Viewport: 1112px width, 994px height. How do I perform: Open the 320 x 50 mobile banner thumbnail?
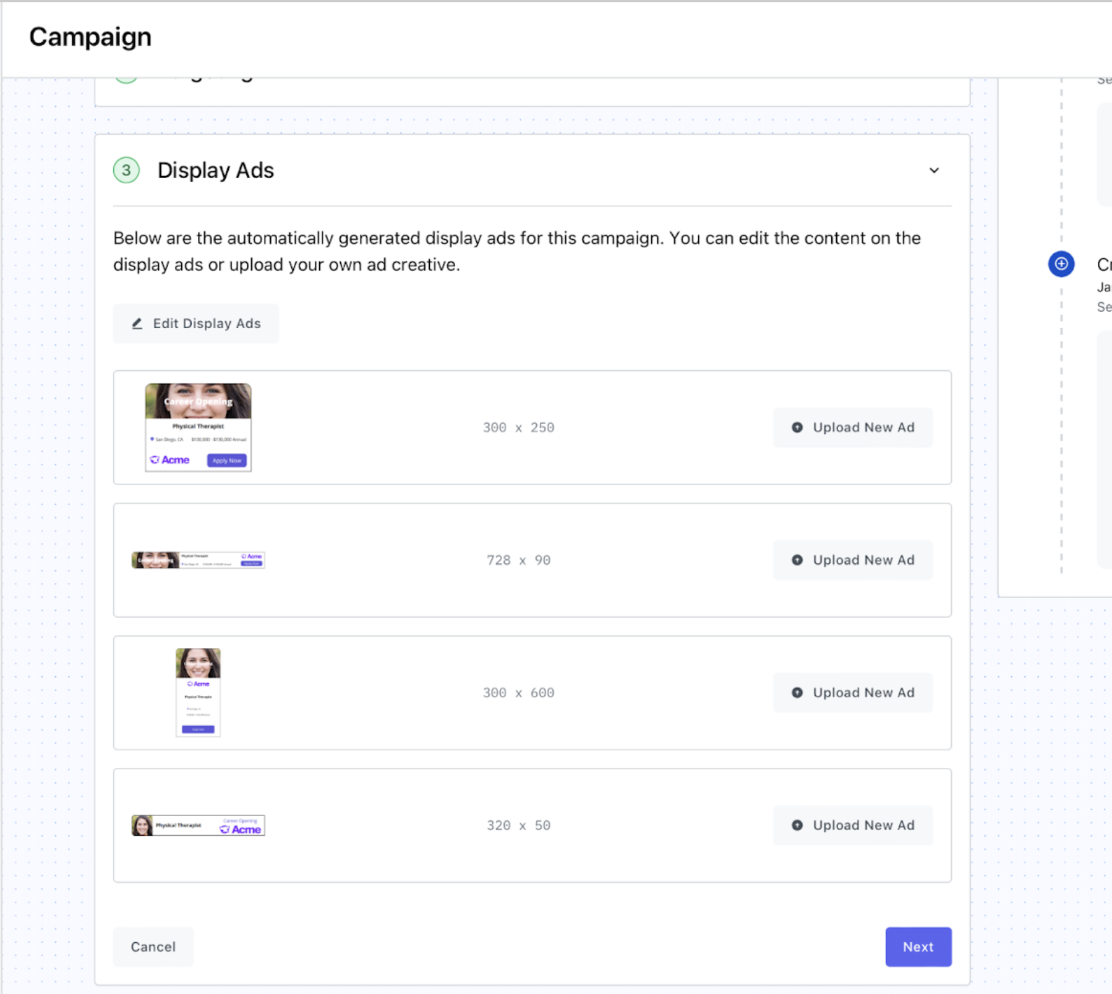tap(198, 825)
